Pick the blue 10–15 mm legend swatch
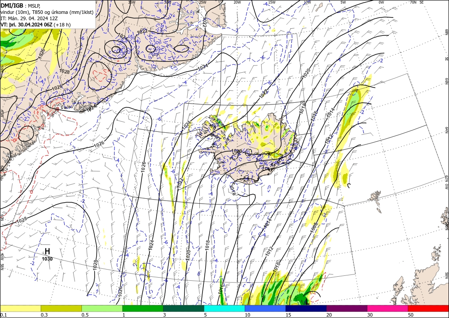This screenshot has height=318, width=449. point(265,308)
